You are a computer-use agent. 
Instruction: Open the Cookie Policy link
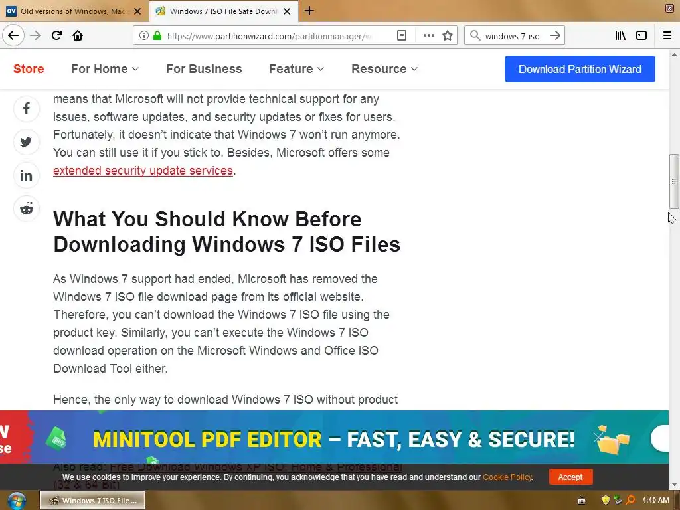(x=507, y=477)
